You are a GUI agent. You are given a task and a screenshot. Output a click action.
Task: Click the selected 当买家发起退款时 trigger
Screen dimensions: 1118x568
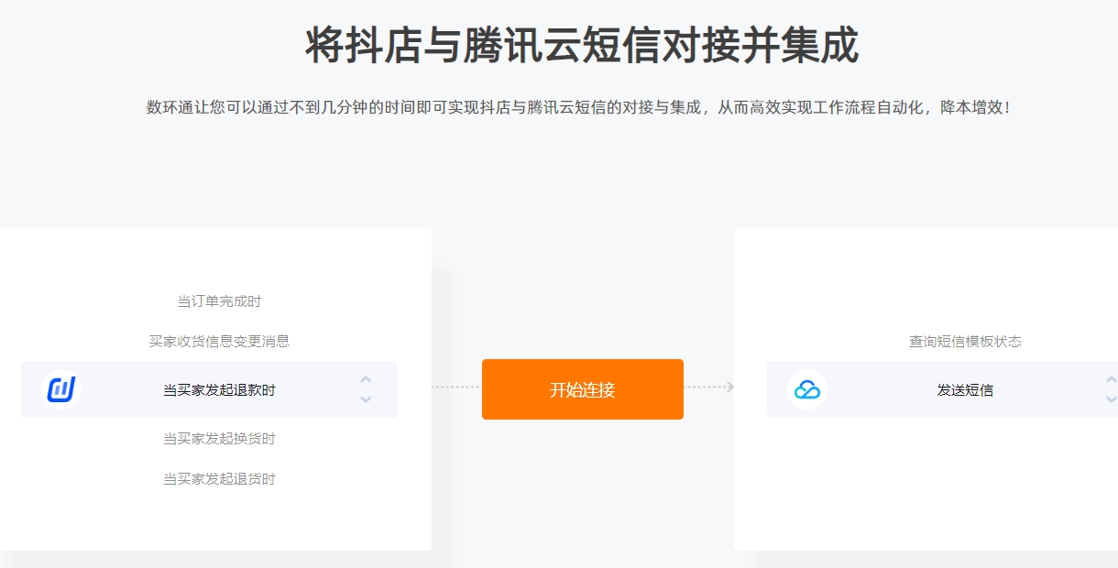click(x=219, y=389)
